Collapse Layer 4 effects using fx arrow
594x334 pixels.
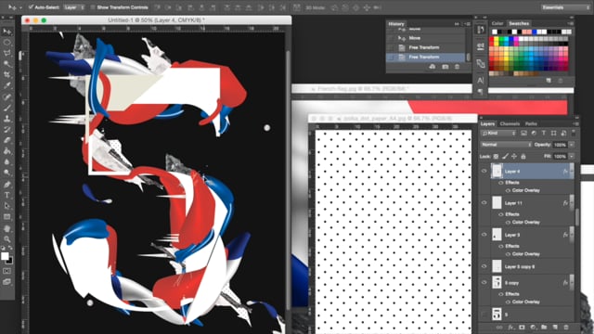click(572, 171)
